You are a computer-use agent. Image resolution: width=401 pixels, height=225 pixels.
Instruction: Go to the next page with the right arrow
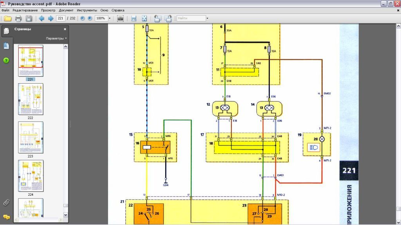[51, 18]
